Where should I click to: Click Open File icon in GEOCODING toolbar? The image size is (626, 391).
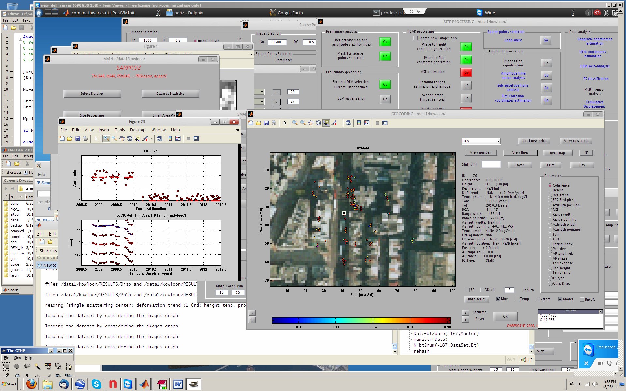point(259,123)
